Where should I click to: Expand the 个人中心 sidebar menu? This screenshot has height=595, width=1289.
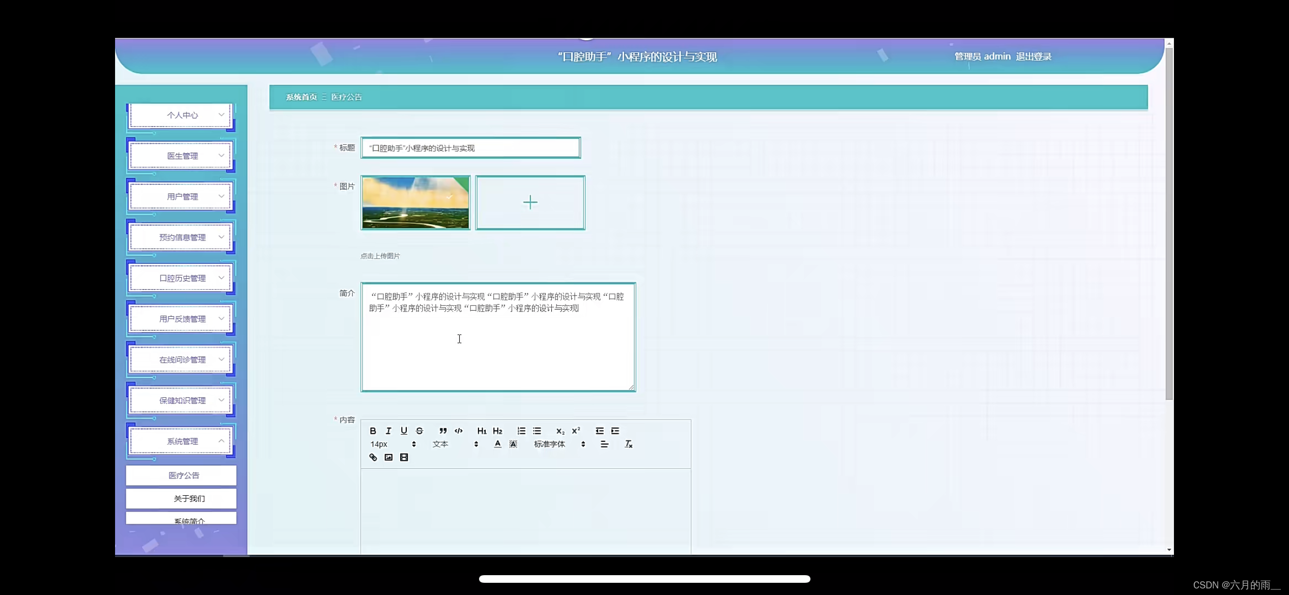tap(181, 115)
